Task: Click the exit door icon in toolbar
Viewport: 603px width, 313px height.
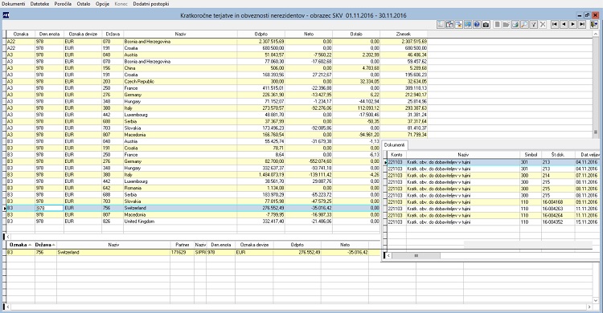Action: (x=594, y=24)
